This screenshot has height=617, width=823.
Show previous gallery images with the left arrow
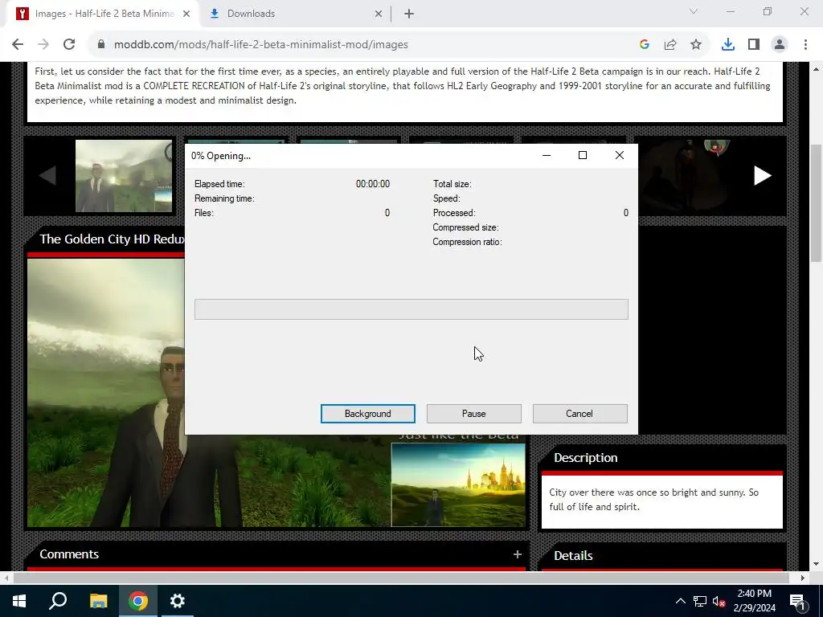(x=47, y=176)
